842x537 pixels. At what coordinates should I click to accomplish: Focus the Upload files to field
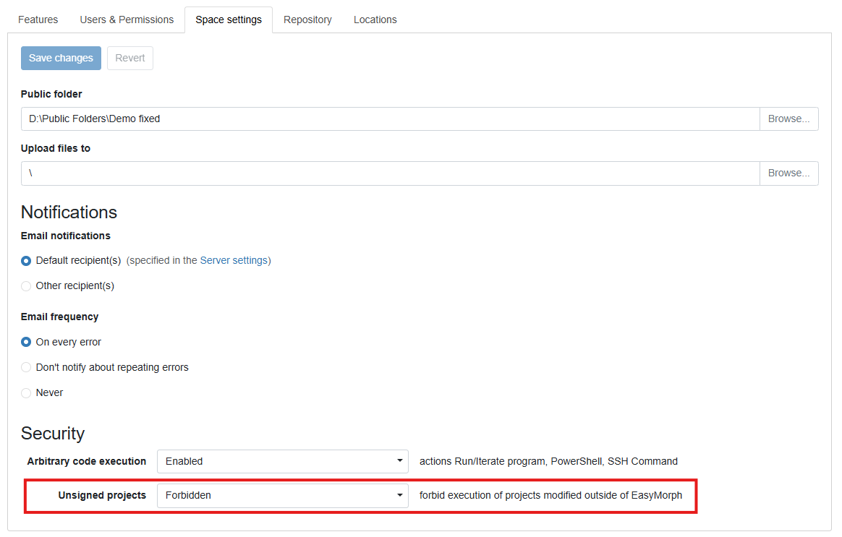390,173
